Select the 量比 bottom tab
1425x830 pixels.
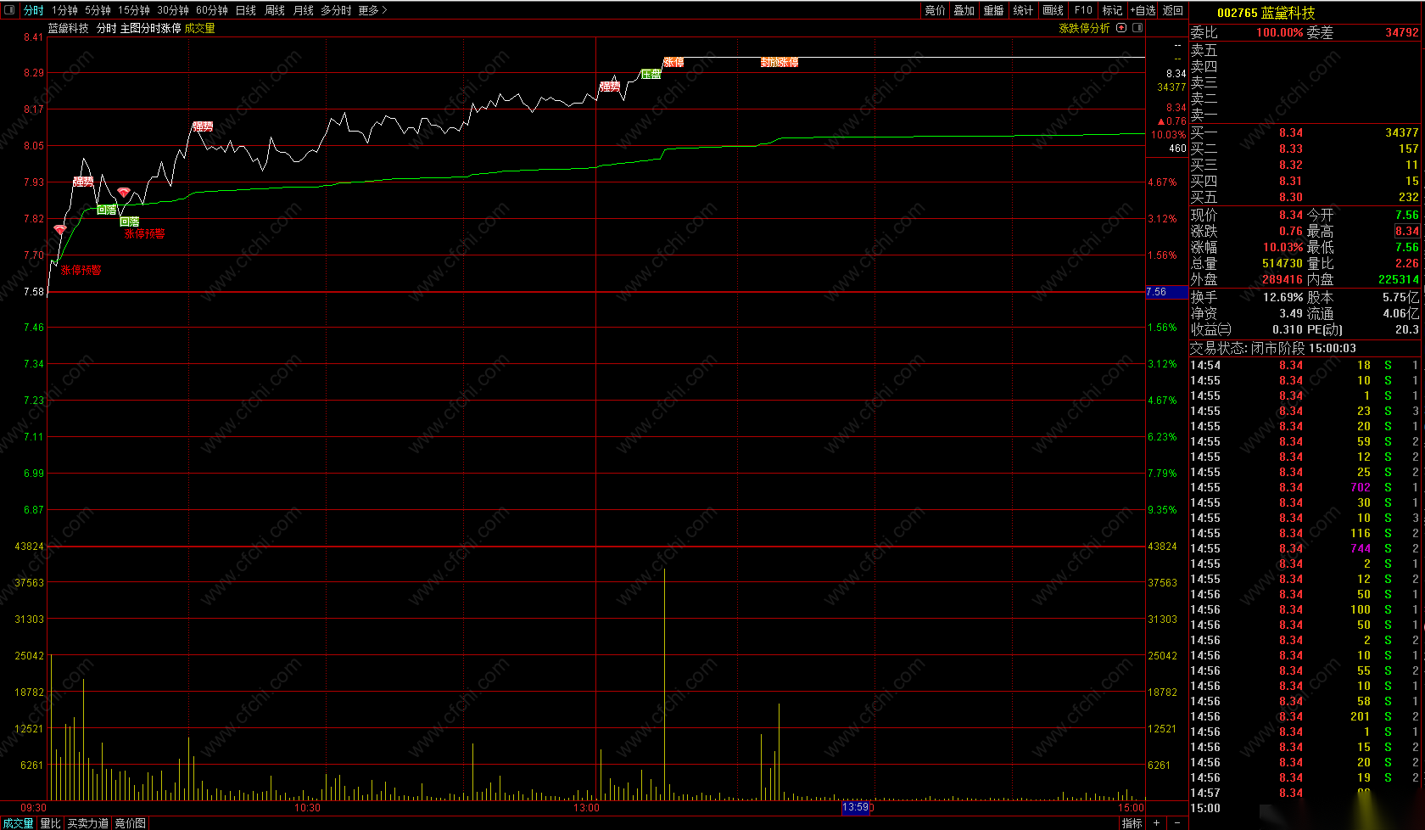50,823
